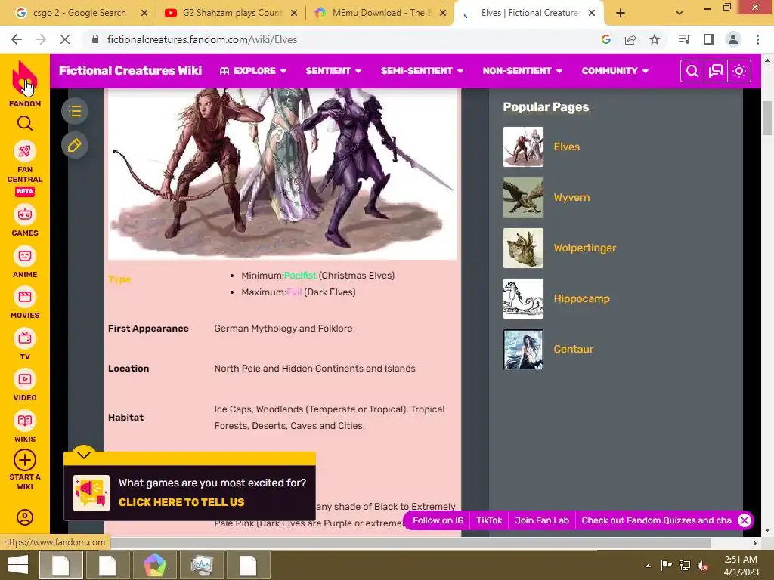Screen dimensions: 774x580
Task: Open the user profile icon in sidebar
Action: [25, 517]
